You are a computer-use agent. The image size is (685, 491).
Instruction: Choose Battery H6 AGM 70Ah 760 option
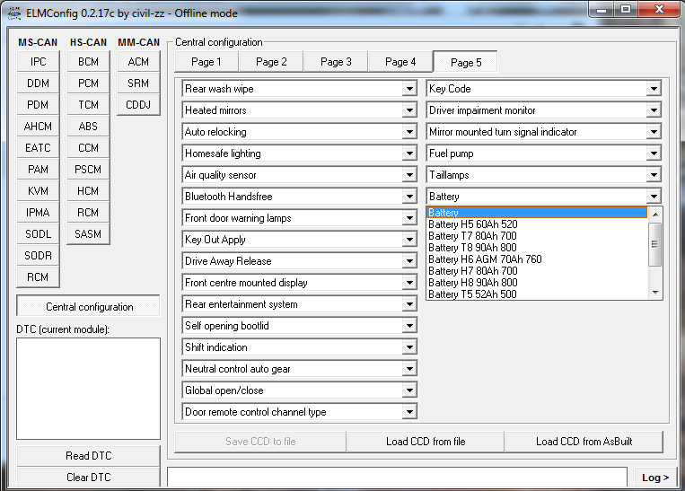[x=485, y=259]
